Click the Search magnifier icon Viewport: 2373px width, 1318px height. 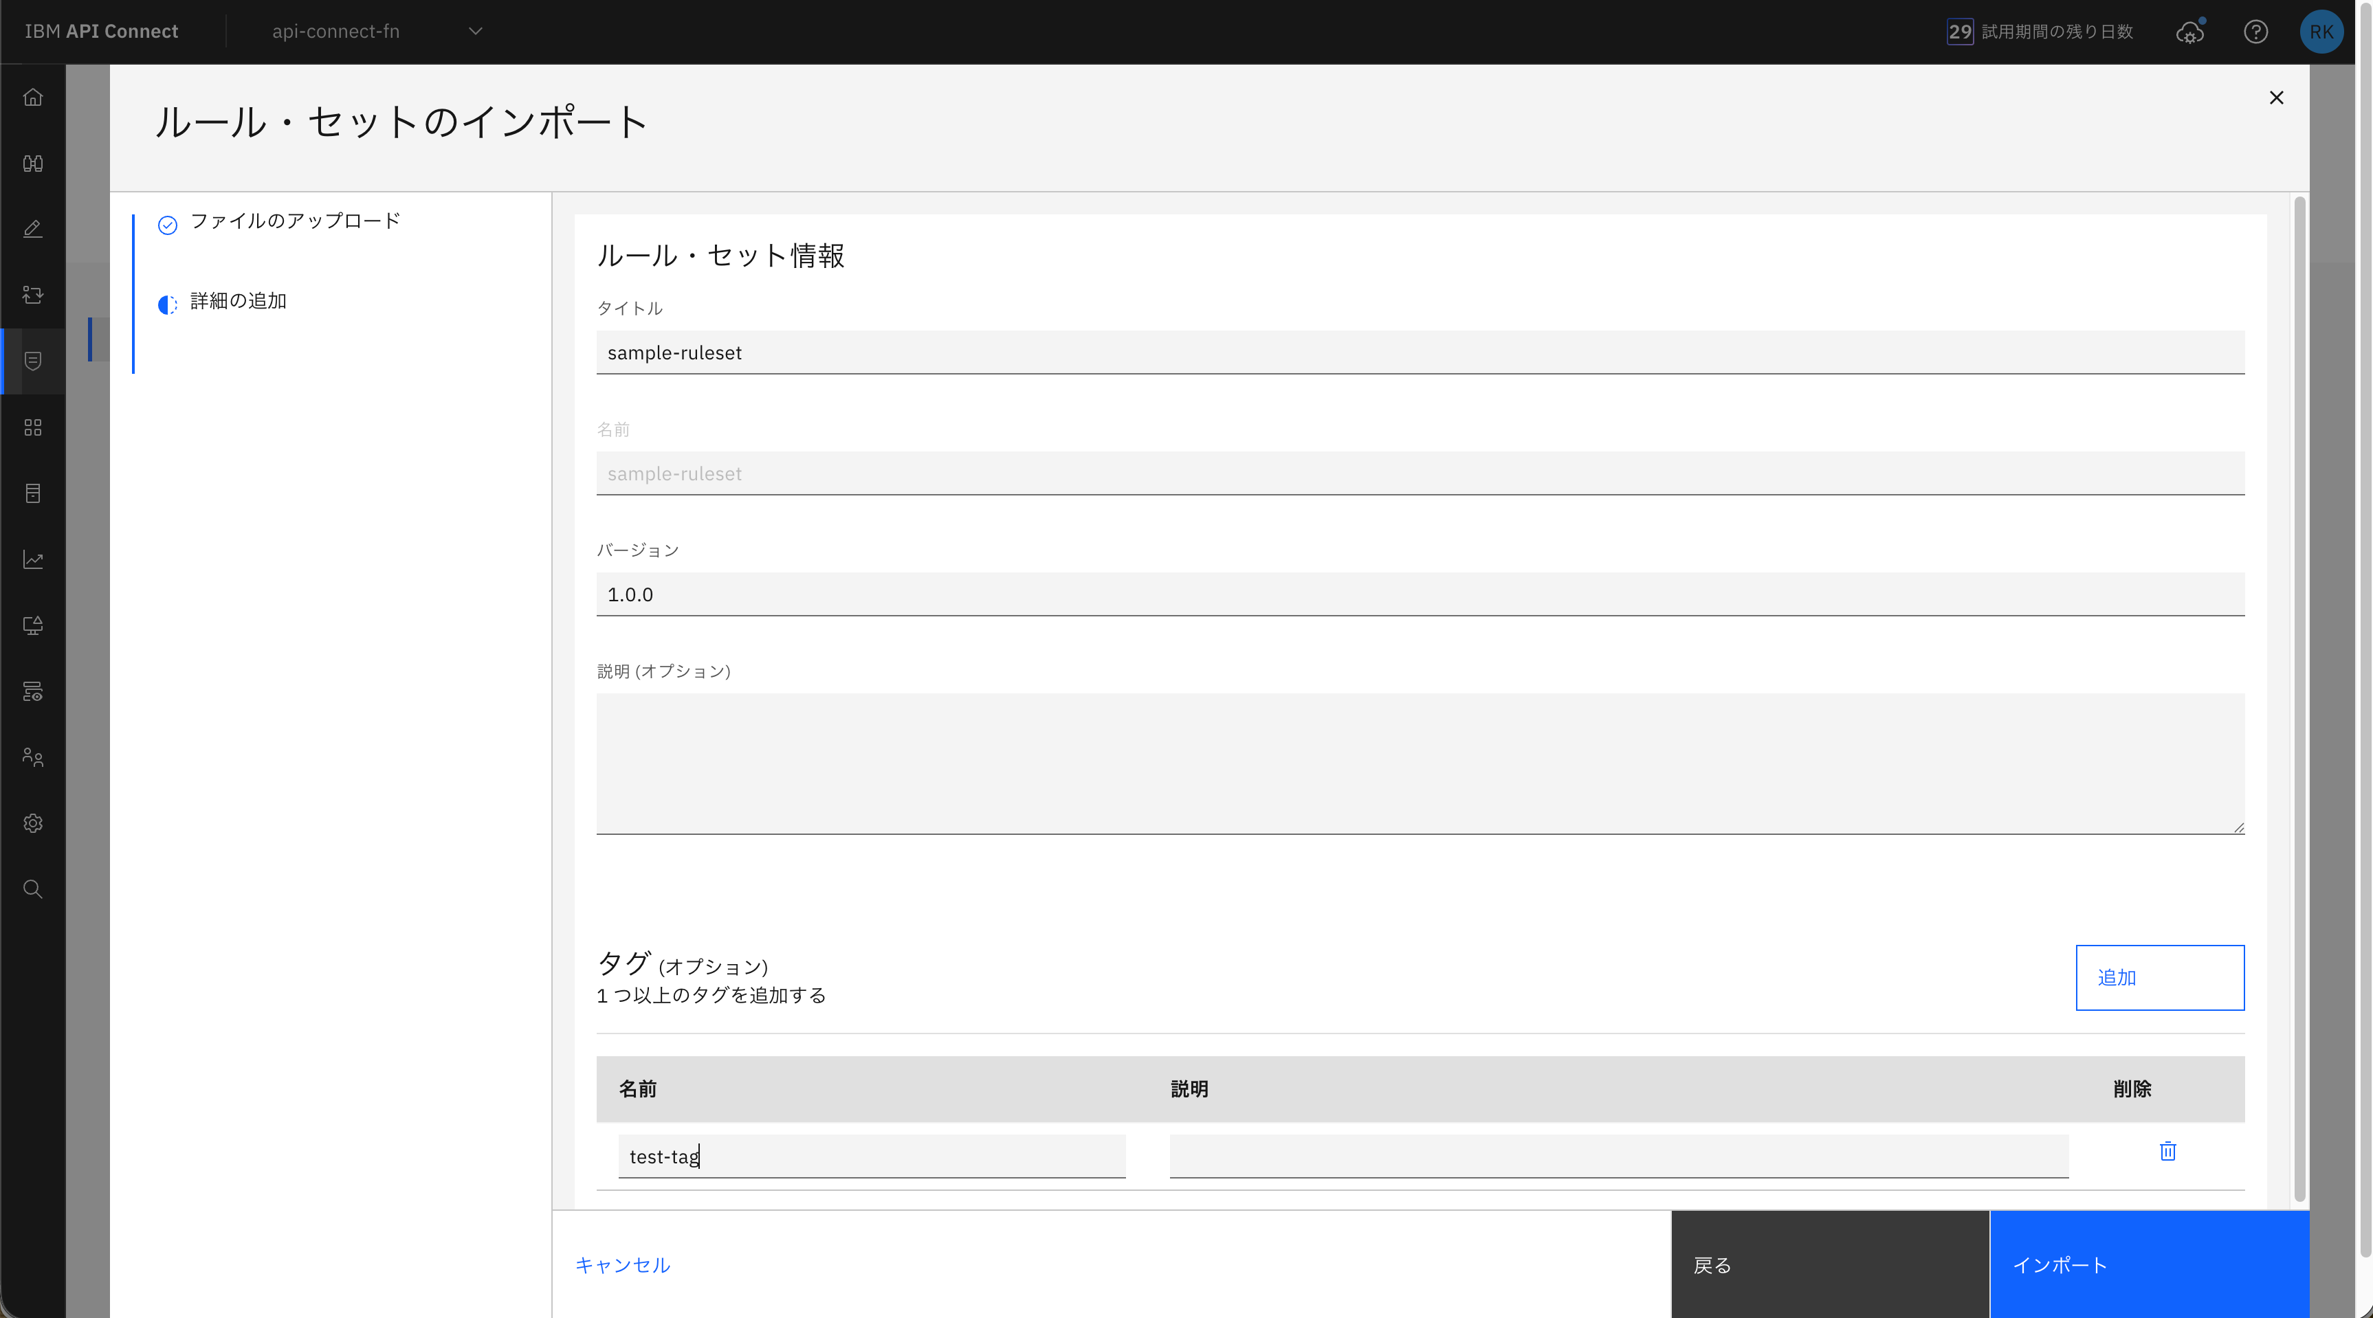(33, 889)
